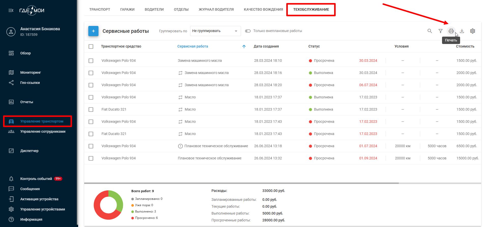Go to Отчеты in sidebar
483x227 pixels.
pyautogui.click(x=26, y=102)
